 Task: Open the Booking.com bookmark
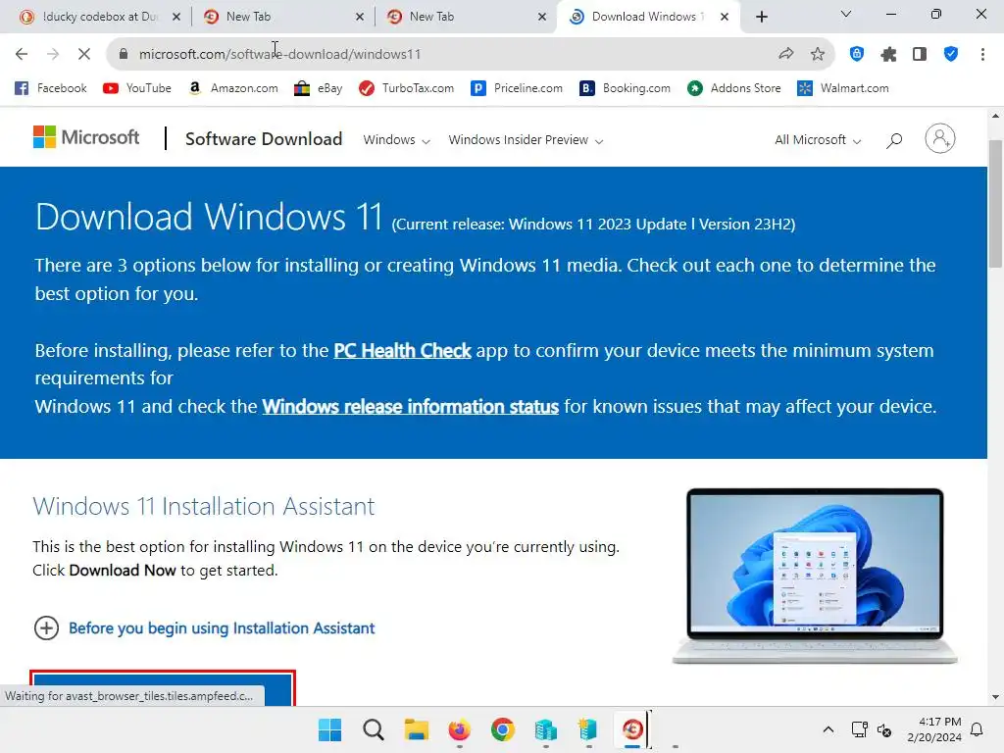pos(625,88)
